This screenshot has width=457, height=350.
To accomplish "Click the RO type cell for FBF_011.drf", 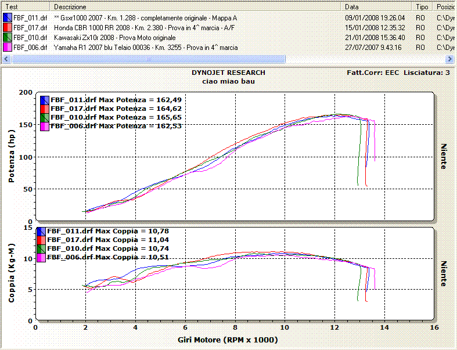I will click(420, 18).
